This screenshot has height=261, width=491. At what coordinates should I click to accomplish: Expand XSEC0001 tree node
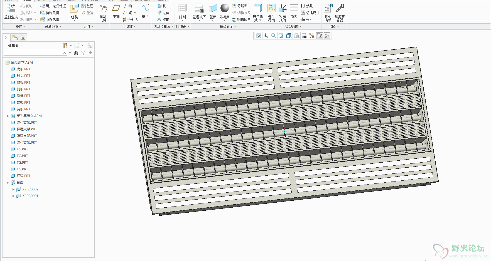[13, 196]
